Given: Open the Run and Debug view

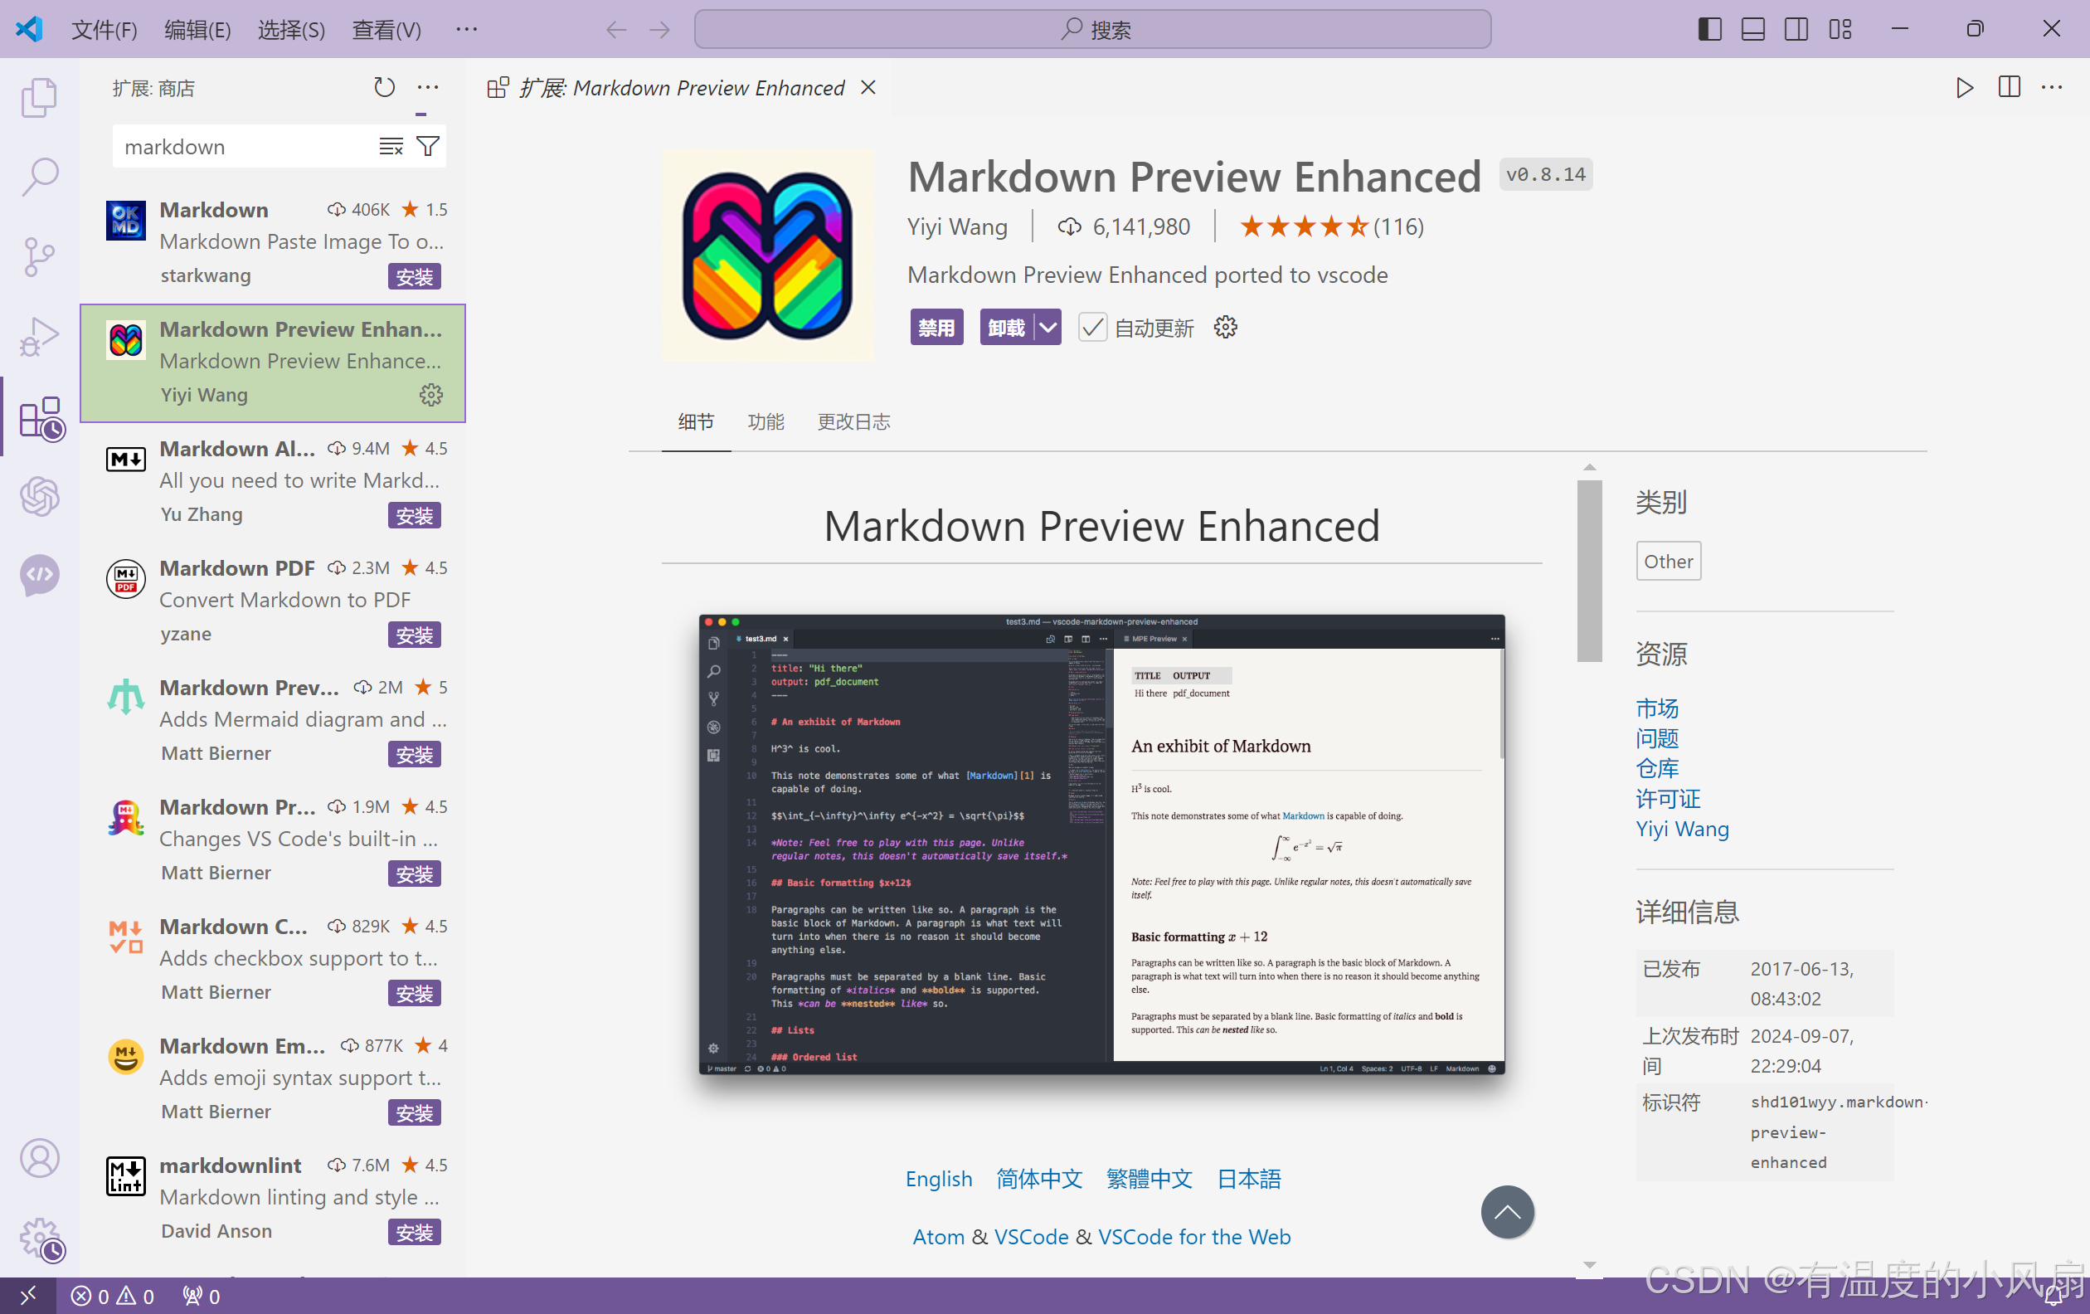Looking at the screenshot, I should 39,337.
